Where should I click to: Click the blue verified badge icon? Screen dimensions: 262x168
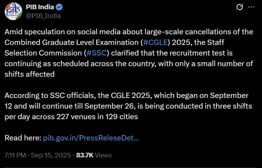(59, 7)
